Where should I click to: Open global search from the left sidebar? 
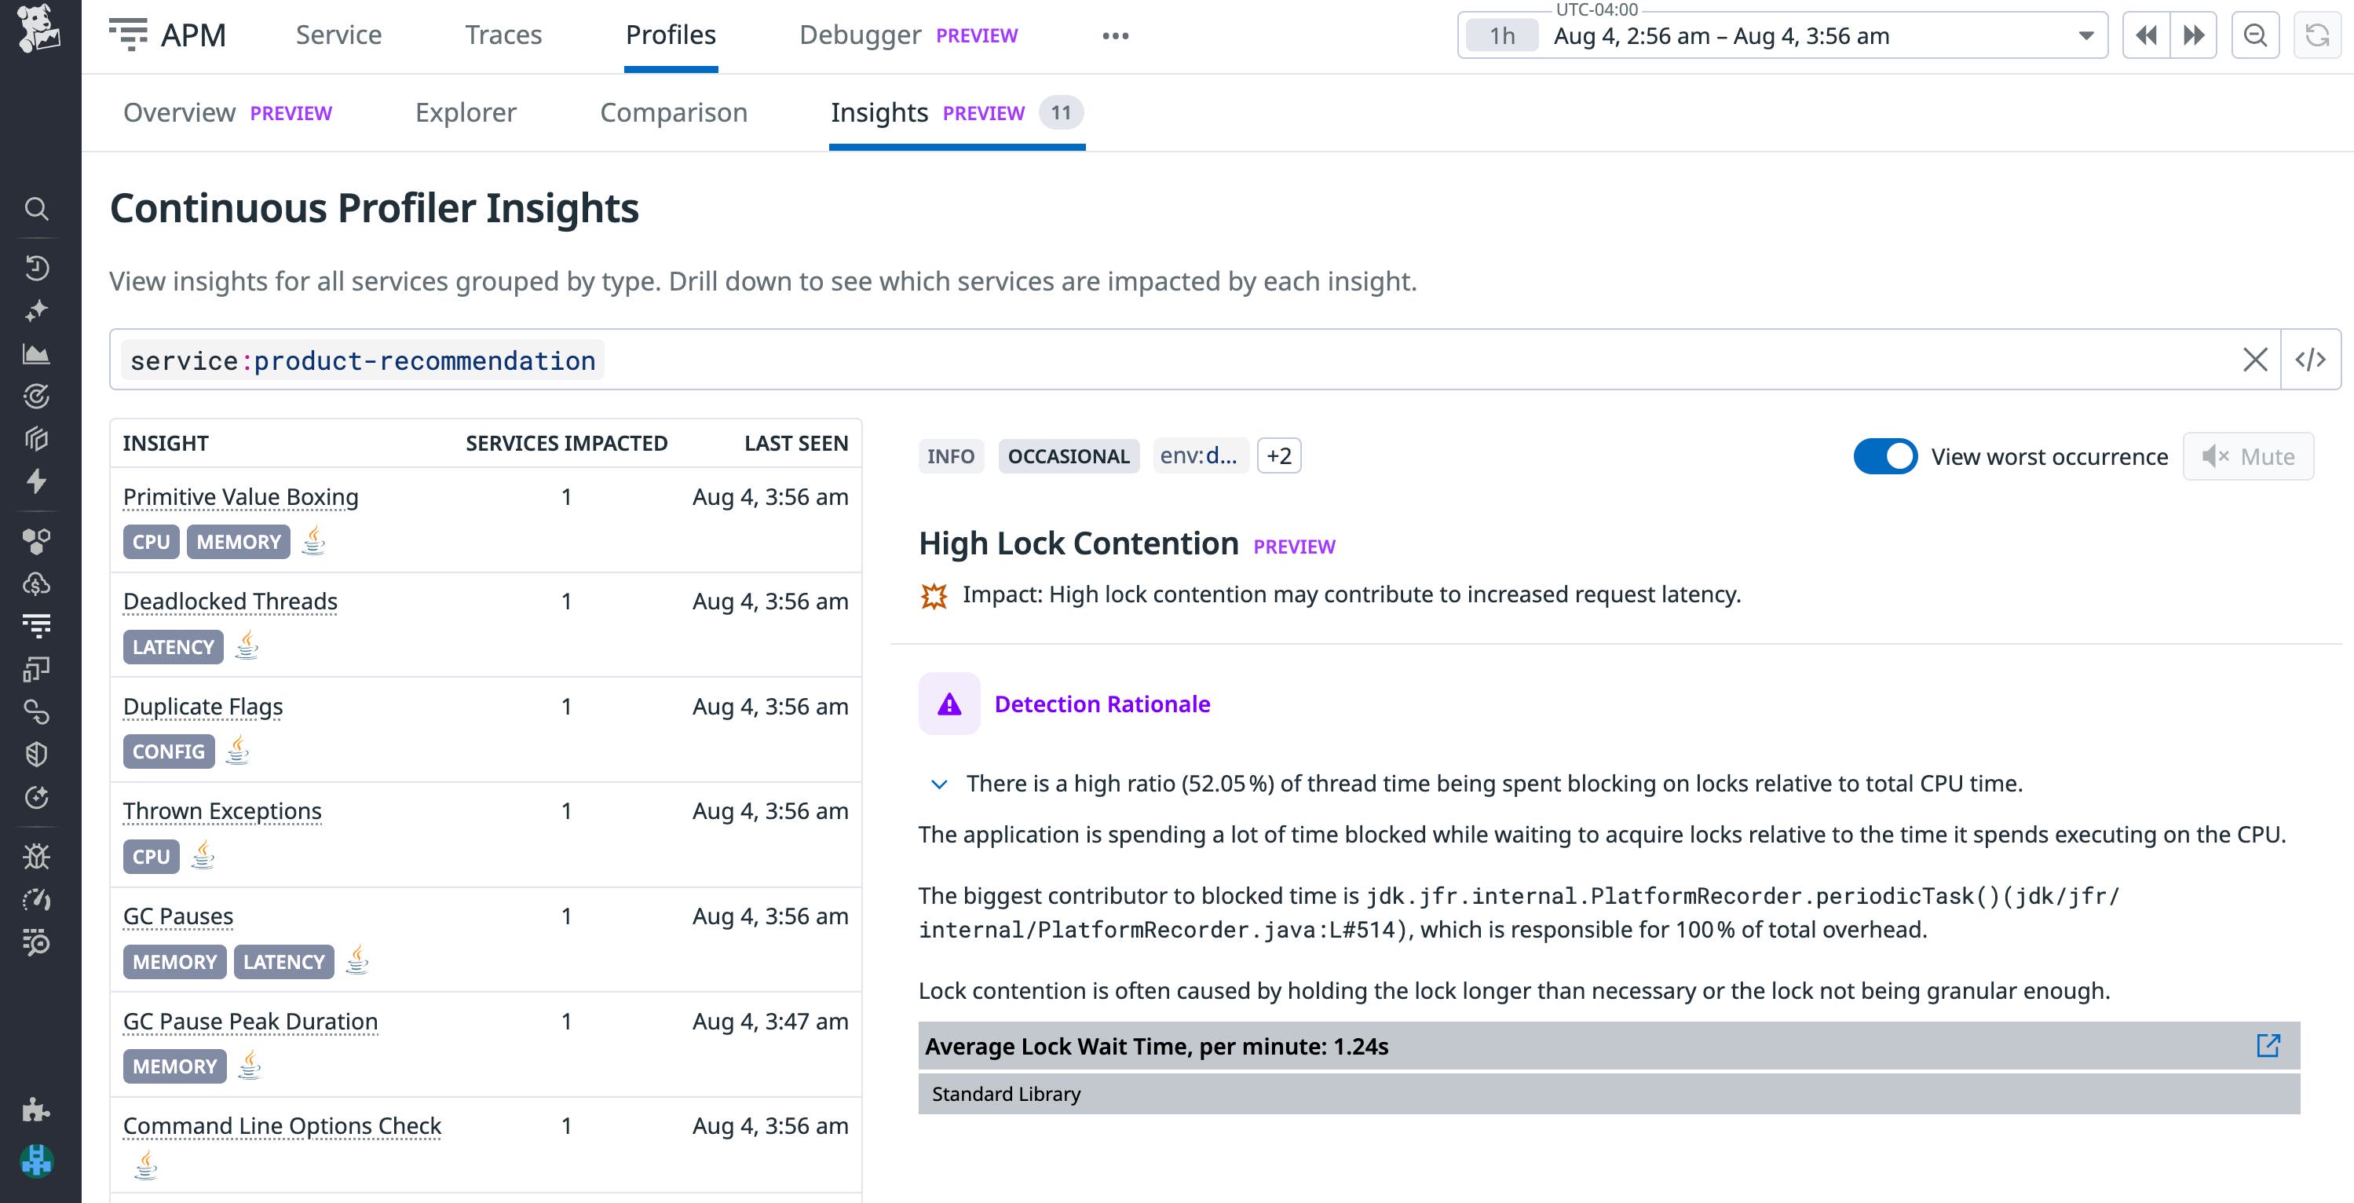[38, 208]
